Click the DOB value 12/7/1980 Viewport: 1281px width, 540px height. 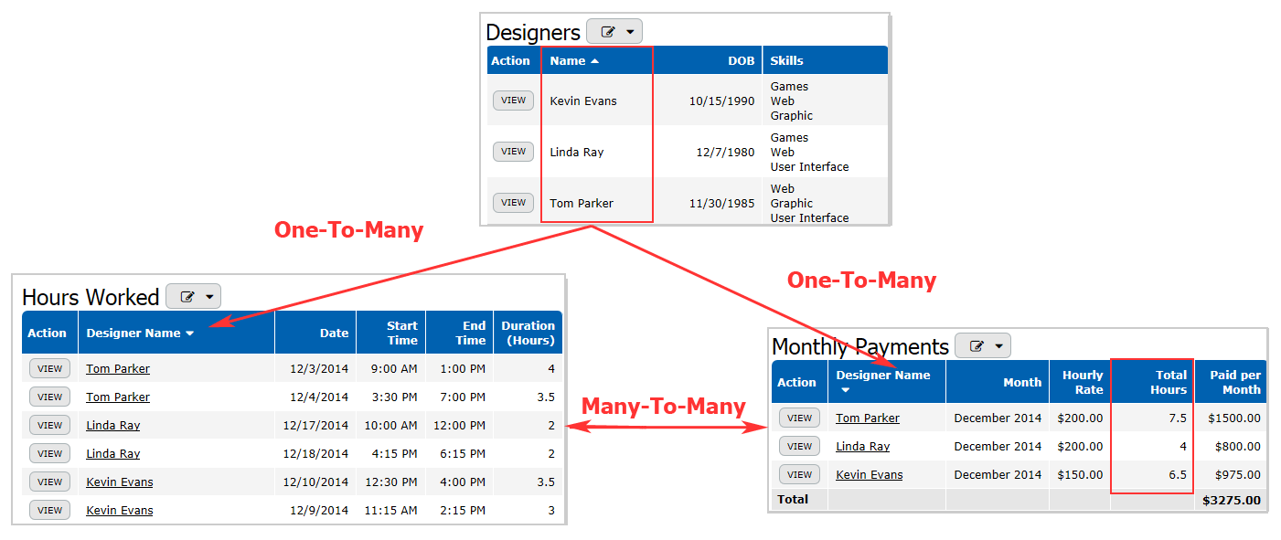point(726,152)
